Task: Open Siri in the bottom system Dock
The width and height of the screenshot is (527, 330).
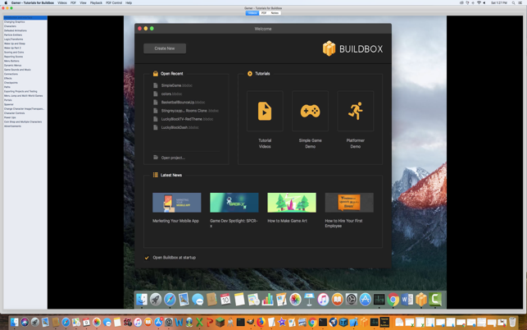Action: pyautogui.click(x=25, y=323)
